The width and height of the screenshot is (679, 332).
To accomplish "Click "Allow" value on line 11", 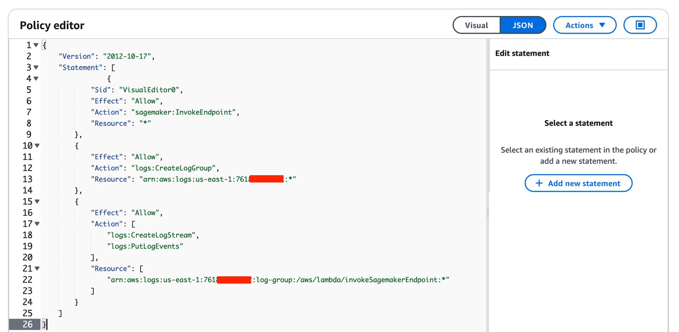I will pos(145,157).
